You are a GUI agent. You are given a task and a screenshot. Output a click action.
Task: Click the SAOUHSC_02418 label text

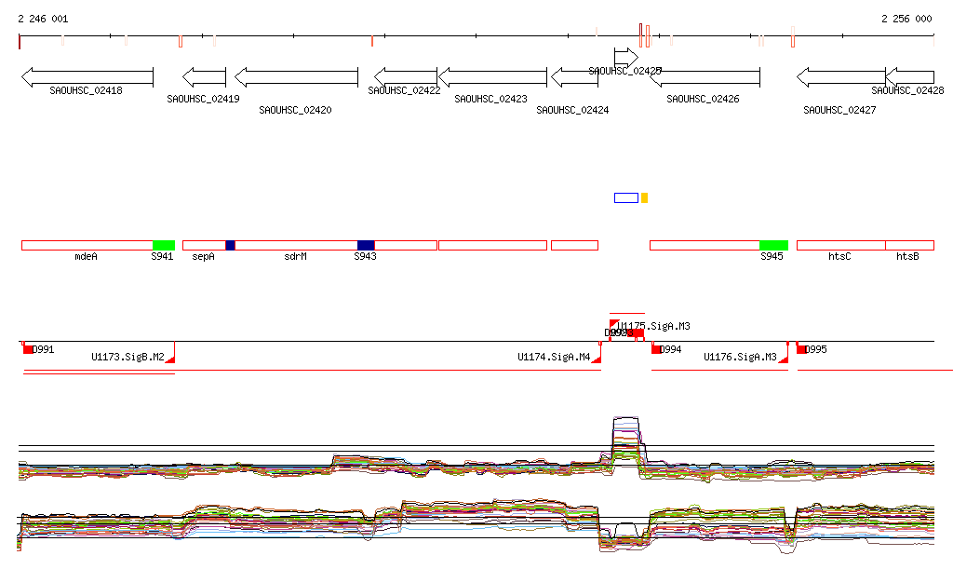coord(86,90)
